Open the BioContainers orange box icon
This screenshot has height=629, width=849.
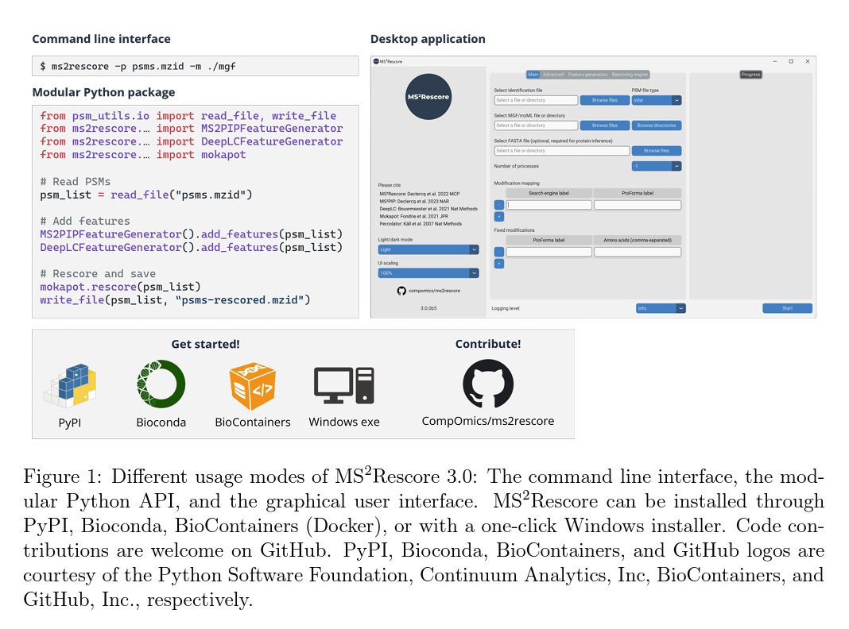coord(252,386)
